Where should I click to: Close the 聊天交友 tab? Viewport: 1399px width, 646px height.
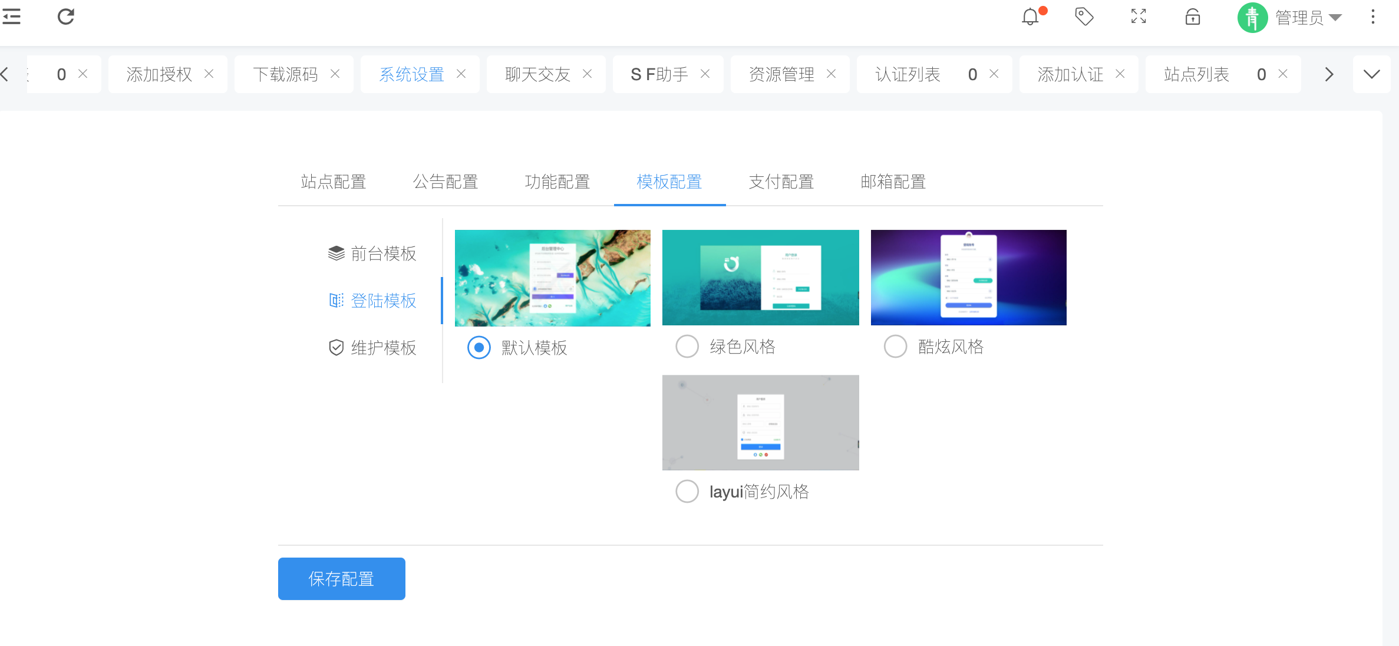(x=588, y=74)
